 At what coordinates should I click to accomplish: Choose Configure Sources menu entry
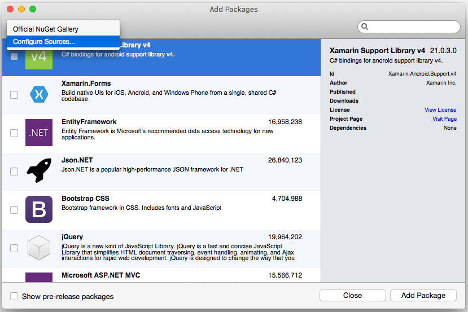(63, 41)
